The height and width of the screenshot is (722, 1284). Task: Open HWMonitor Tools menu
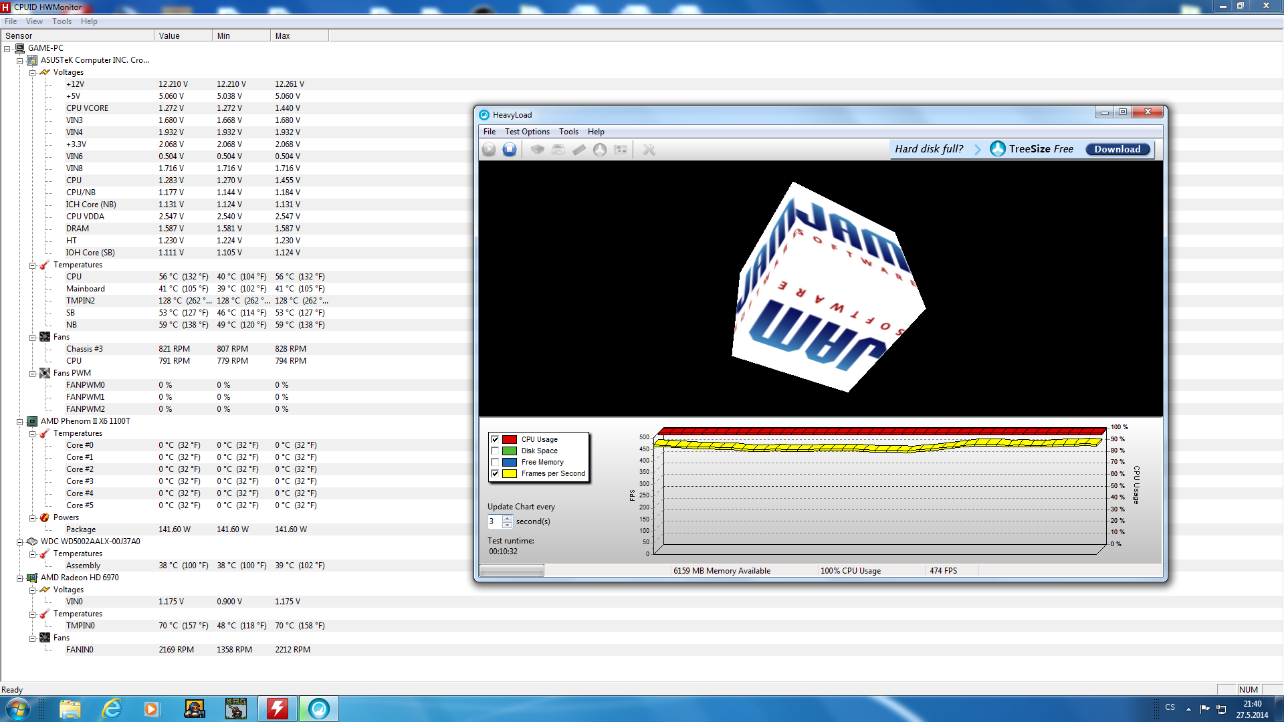(x=62, y=21)
